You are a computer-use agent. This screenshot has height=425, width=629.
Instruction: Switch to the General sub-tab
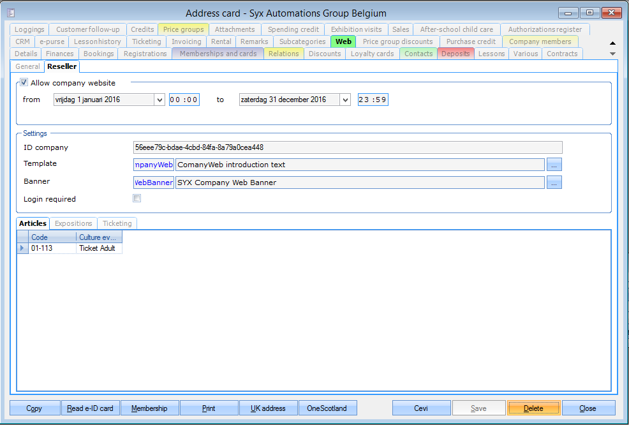click(28, 66)
